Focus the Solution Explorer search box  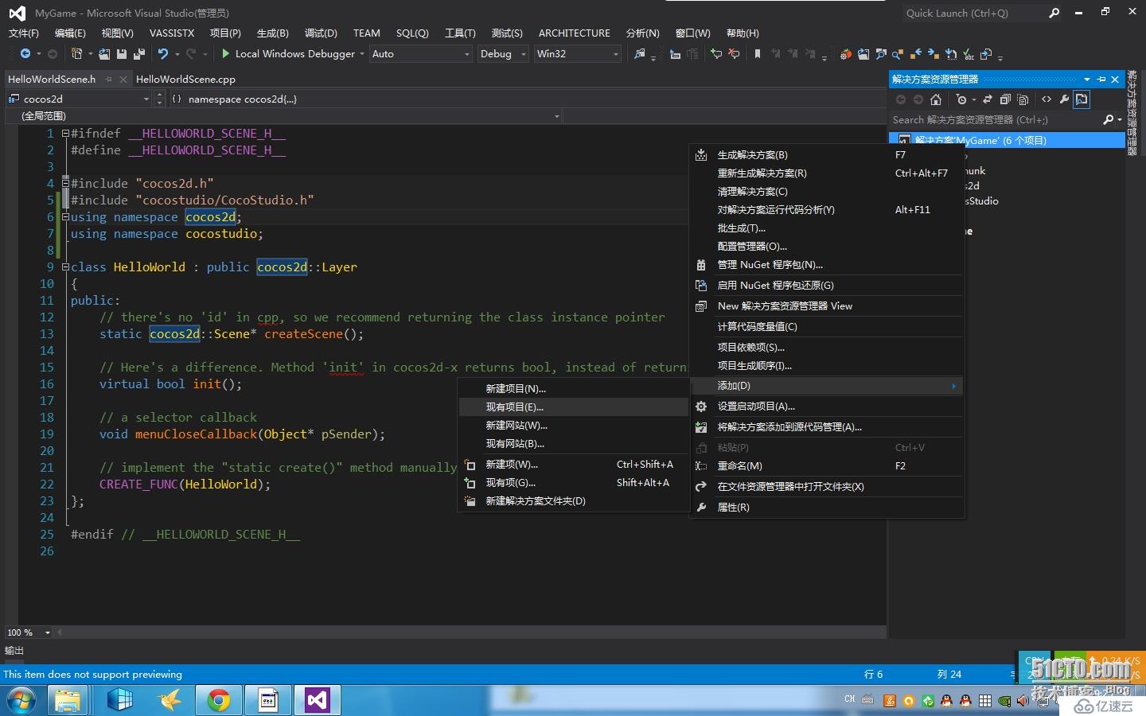point(995,119)
